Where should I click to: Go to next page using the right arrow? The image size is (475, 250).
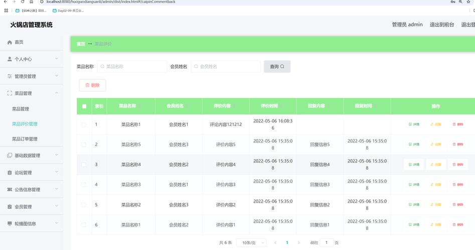tap(299, 242)
